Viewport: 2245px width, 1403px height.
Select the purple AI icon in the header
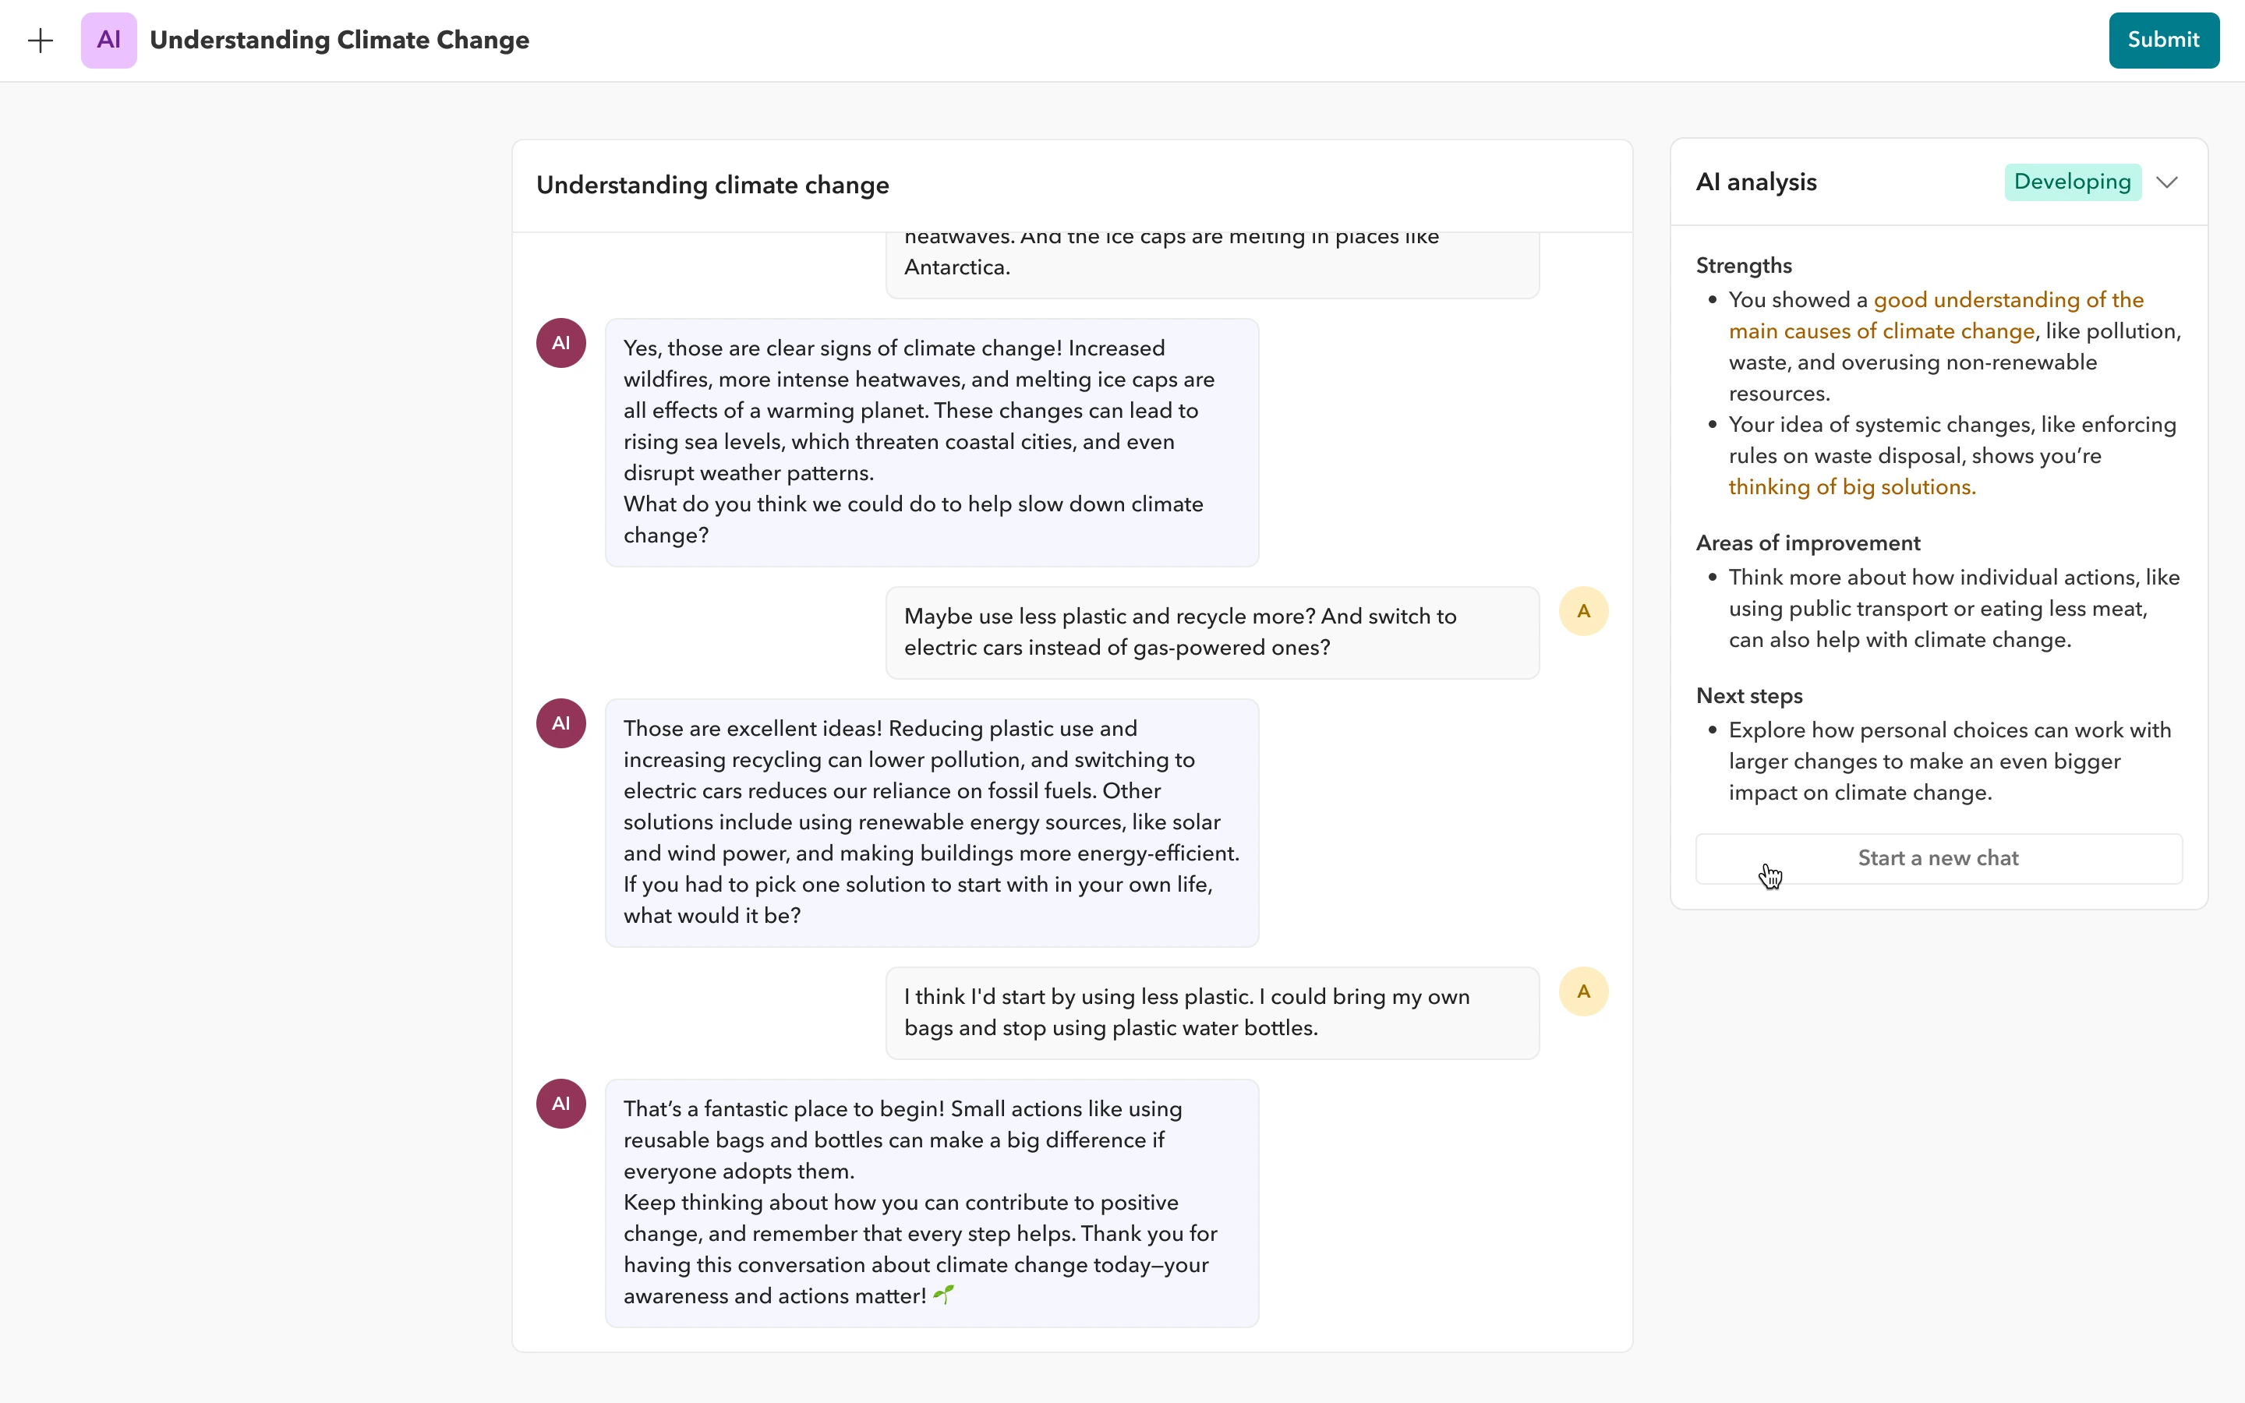108,40
